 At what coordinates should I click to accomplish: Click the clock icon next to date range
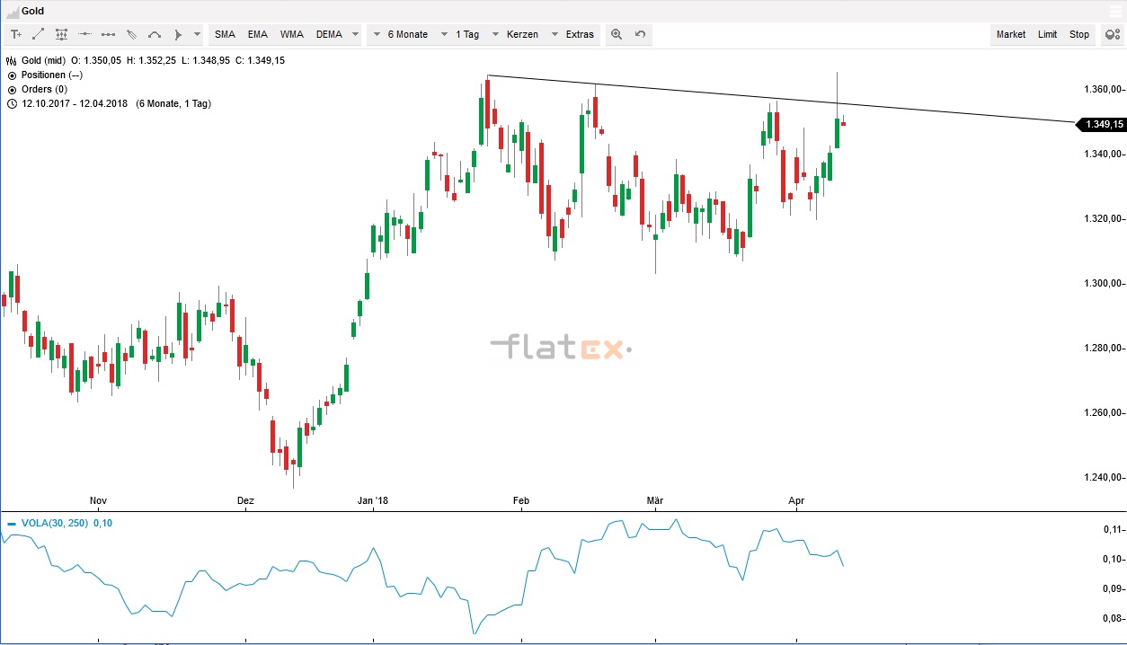[x=12, y=103]
